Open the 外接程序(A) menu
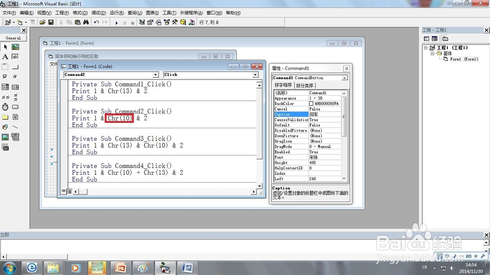 (x=191, y=13)
